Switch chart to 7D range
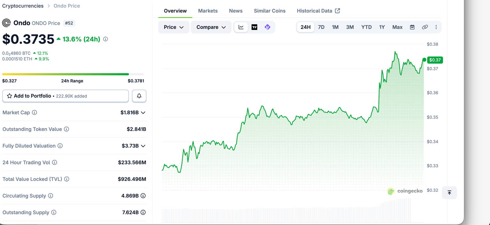 321,27
